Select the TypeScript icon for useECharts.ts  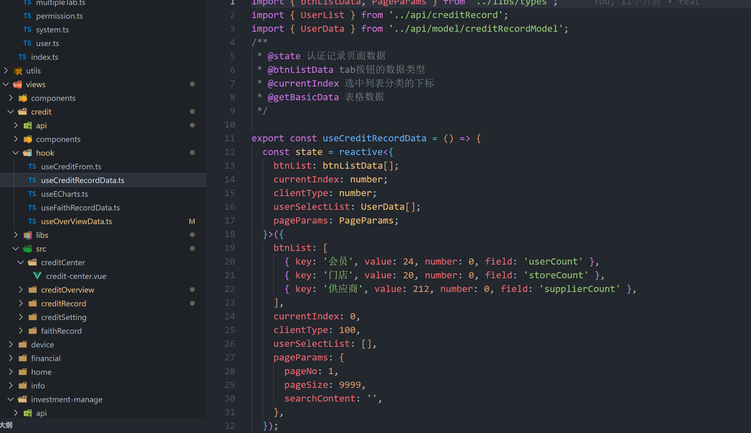pyautogui.click(x=32, y=194)
